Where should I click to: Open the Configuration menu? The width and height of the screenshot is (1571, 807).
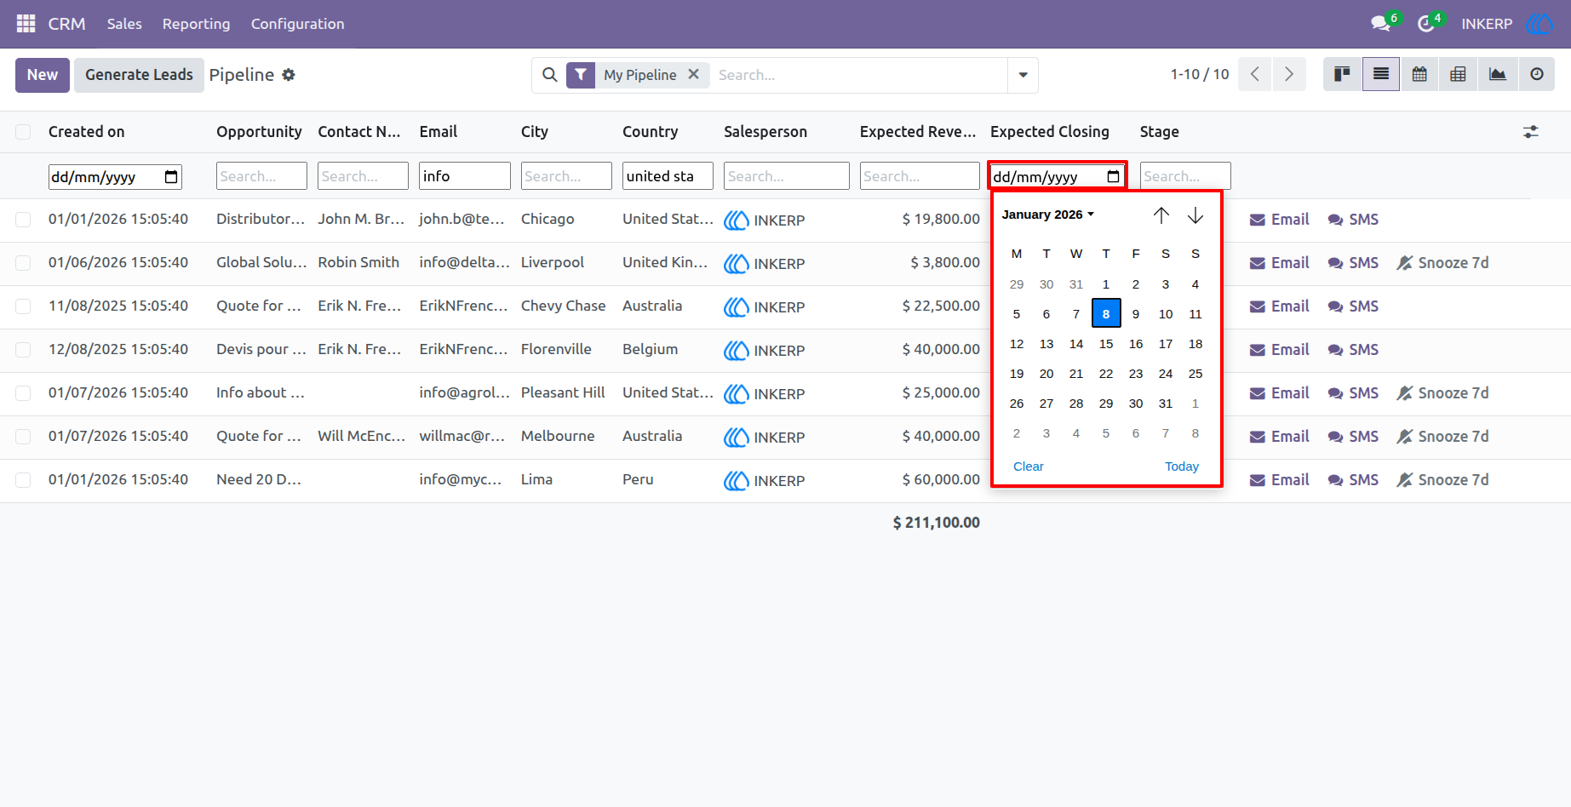click(x=297, y=24)
